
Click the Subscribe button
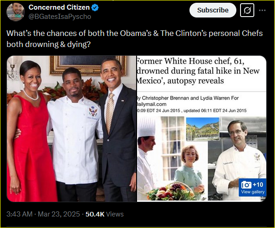tap(213, 10)
